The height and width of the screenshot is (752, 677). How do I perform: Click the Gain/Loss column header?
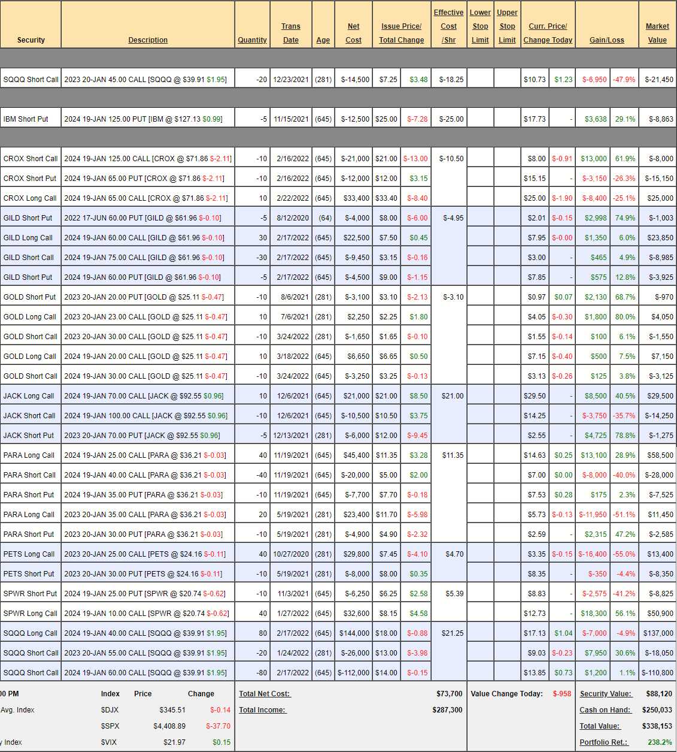coord(606,40)
